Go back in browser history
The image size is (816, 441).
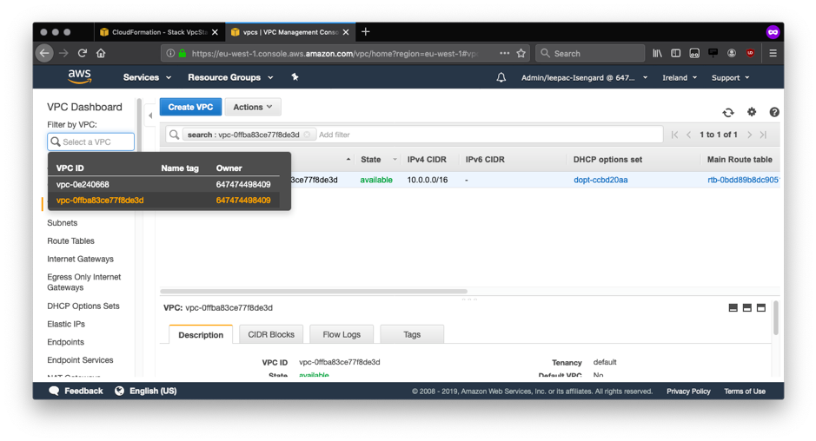click(45, 53)
